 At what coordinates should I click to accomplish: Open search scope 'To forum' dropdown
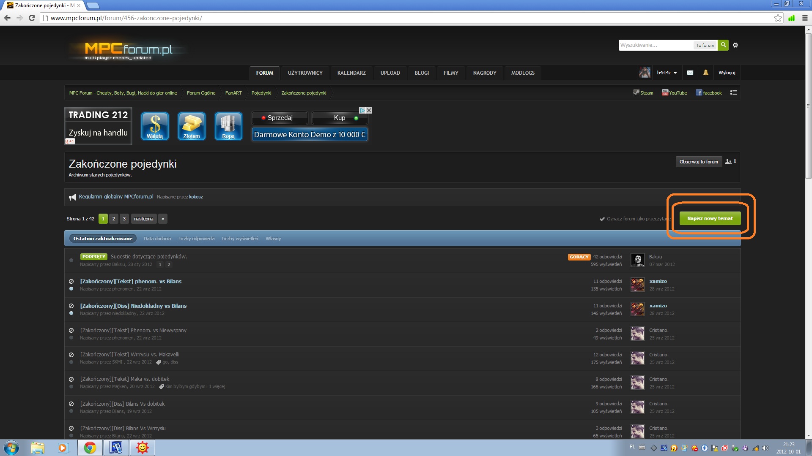pyautogui.click(x=705, y=45)
